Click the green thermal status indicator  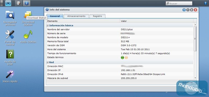(x=122, y=58)
